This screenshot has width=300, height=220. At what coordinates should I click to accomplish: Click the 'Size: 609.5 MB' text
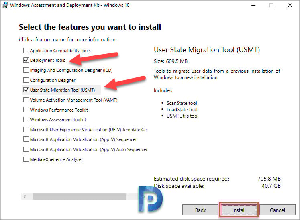(x=171, y=61)
